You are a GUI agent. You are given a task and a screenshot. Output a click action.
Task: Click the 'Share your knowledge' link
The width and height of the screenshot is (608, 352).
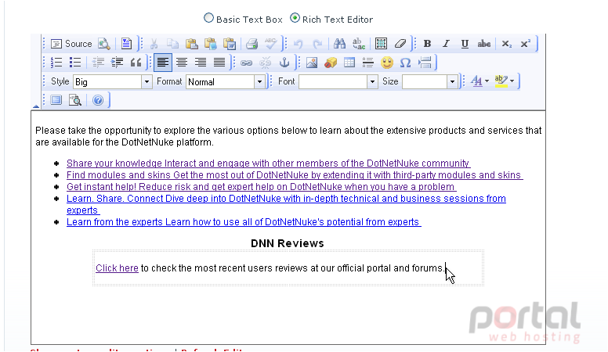[x=268, y=163]
